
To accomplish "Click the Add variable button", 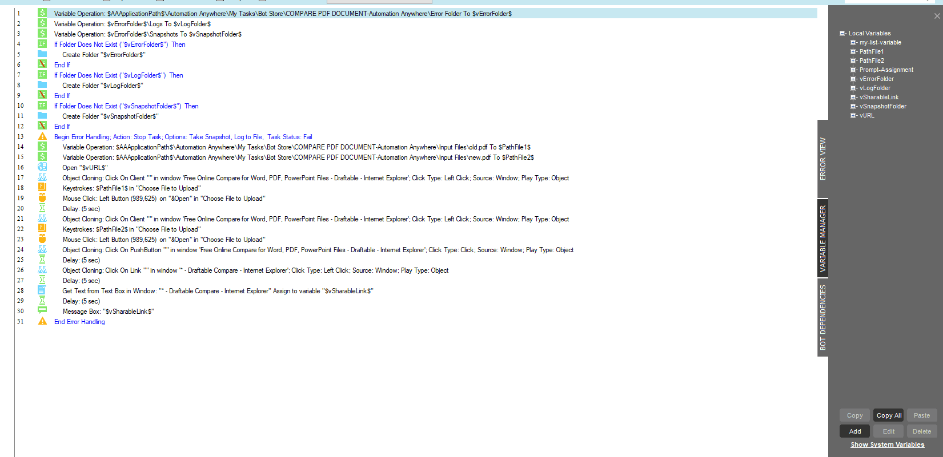I will [x=854, y=431].
